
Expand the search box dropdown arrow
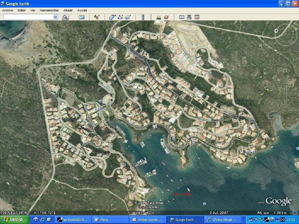coord(55,17)
